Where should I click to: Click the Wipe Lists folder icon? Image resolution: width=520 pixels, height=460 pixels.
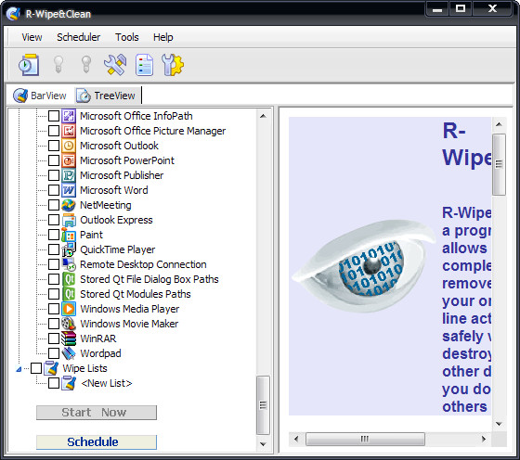pyautogui.click(x=51, y=368)
